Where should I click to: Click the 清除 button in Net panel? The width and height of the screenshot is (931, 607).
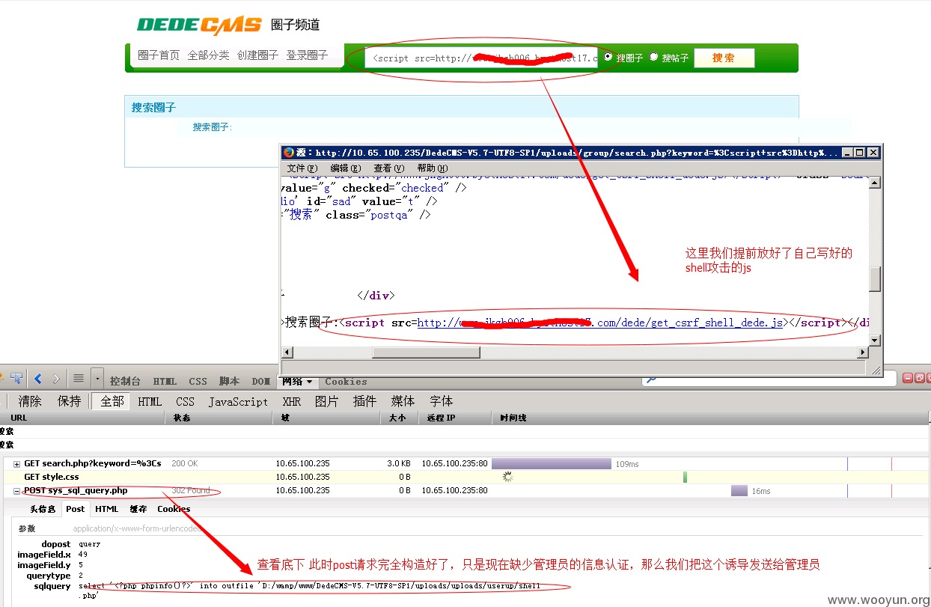tap(30, 401)
